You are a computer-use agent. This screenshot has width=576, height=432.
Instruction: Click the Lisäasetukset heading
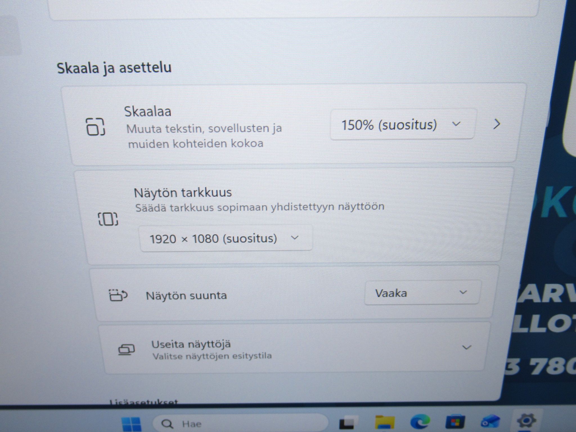pyautogui.click(x=143, y=402)
